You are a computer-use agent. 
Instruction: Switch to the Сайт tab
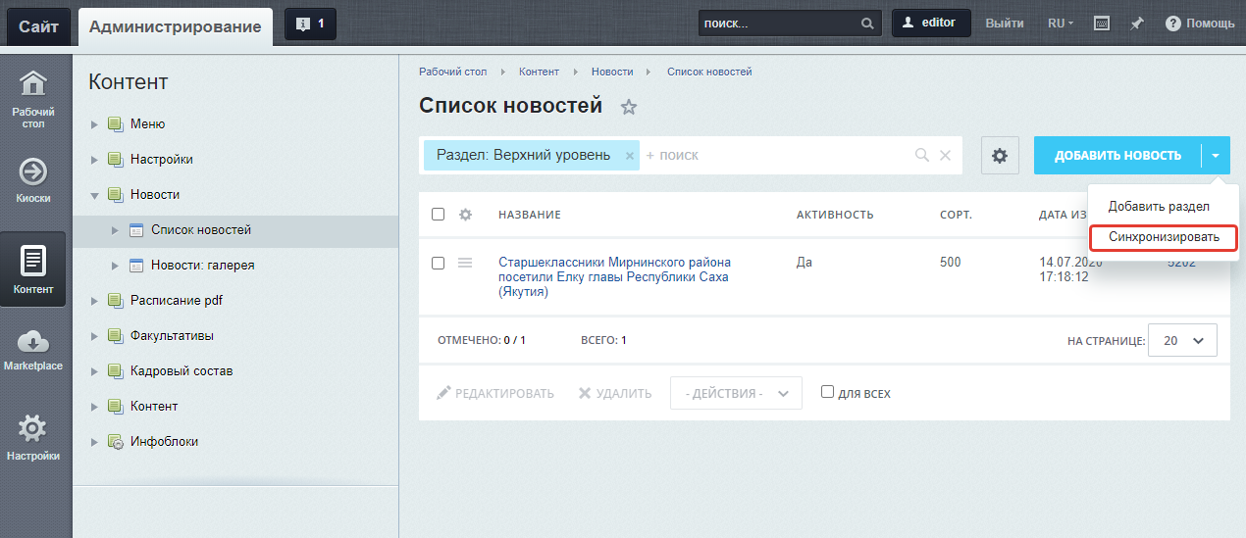(x=38, y=25)
